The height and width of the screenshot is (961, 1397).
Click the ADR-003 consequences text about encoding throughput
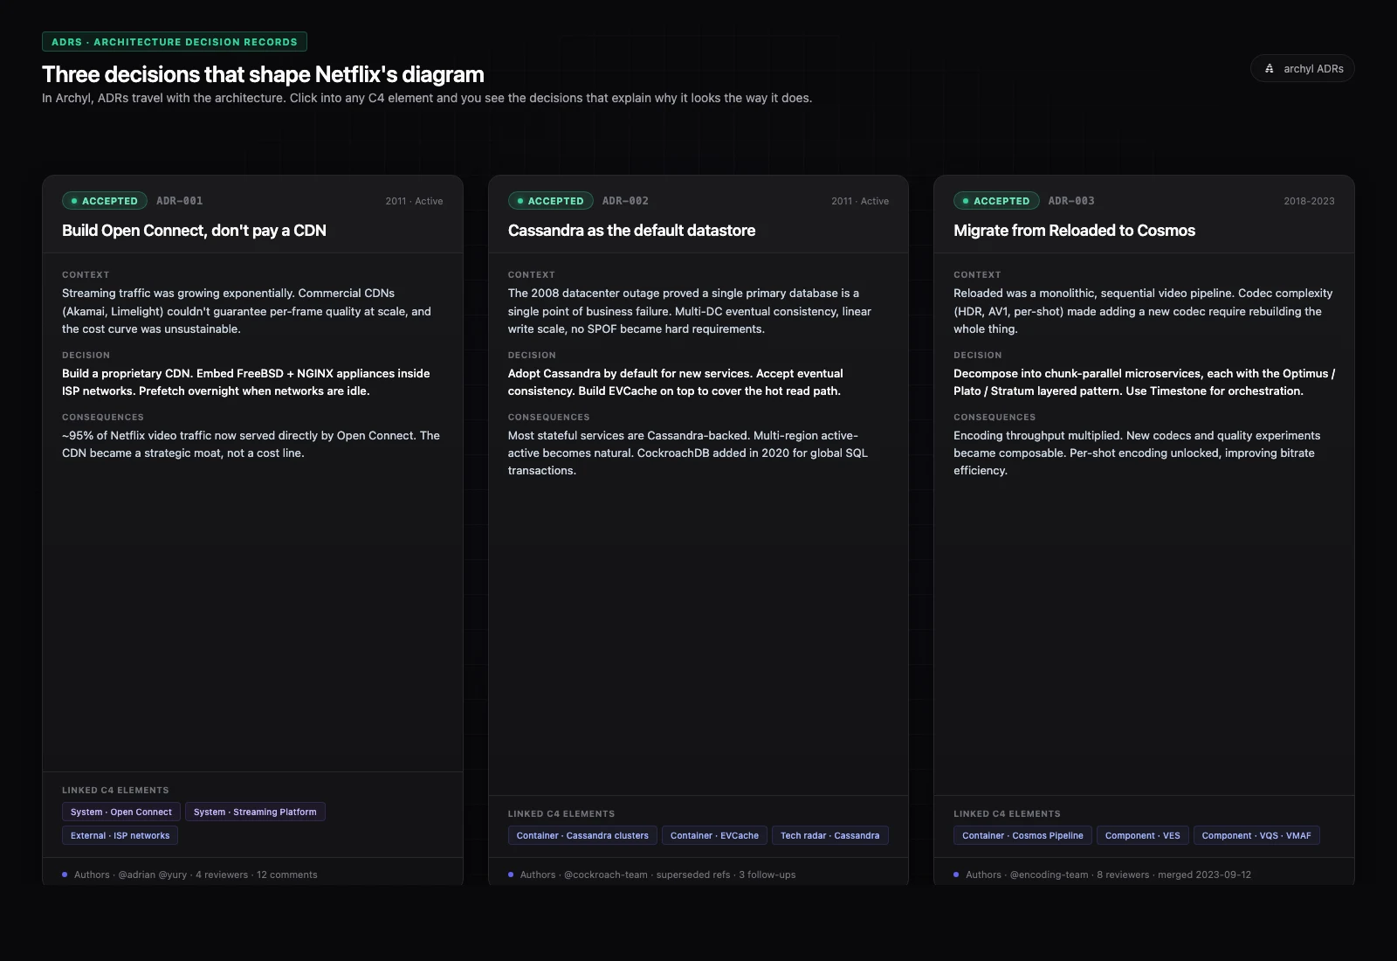[x=1137, y=453]
